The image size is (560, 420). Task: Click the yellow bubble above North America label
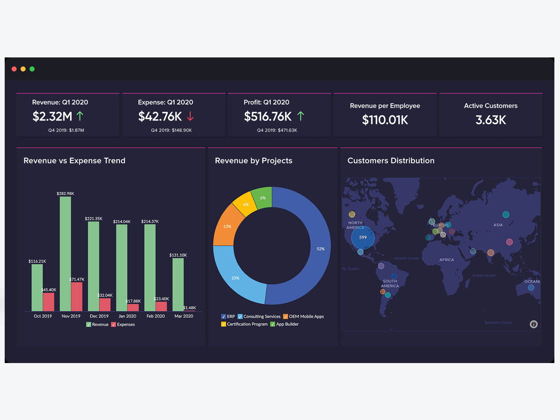[352, 215]
